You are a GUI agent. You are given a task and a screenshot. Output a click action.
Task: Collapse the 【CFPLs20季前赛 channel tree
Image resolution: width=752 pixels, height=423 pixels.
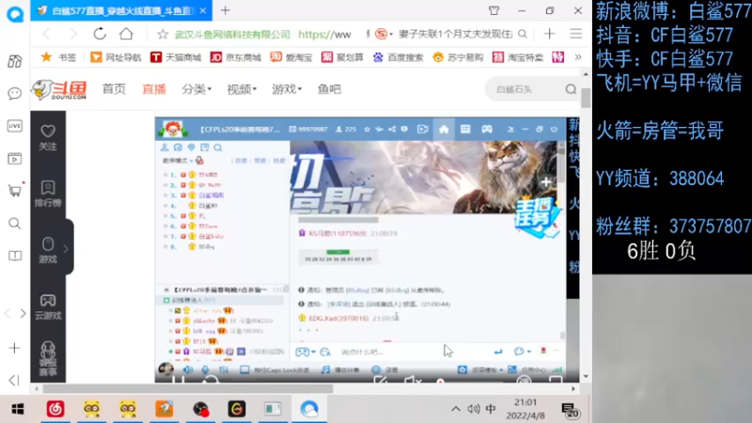tap(166, 290)
